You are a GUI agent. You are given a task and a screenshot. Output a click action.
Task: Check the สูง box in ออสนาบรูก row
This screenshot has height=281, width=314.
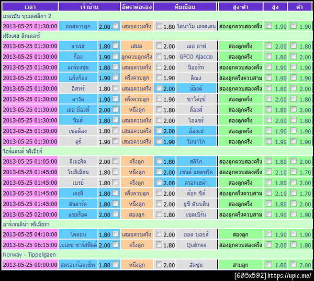tap(269, 26)
